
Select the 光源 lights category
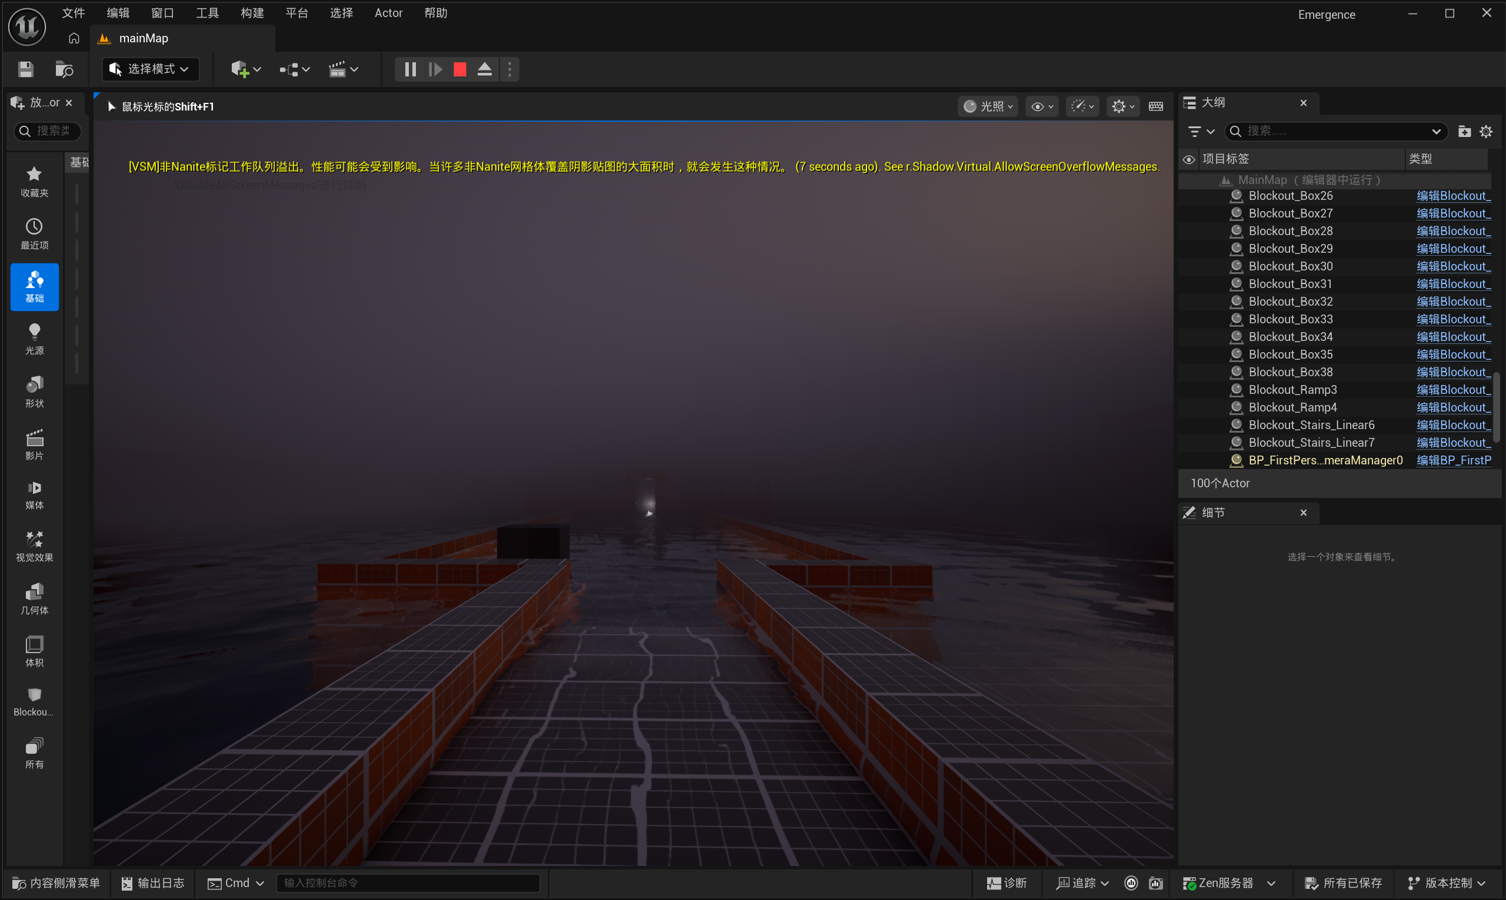click(35, 339)
